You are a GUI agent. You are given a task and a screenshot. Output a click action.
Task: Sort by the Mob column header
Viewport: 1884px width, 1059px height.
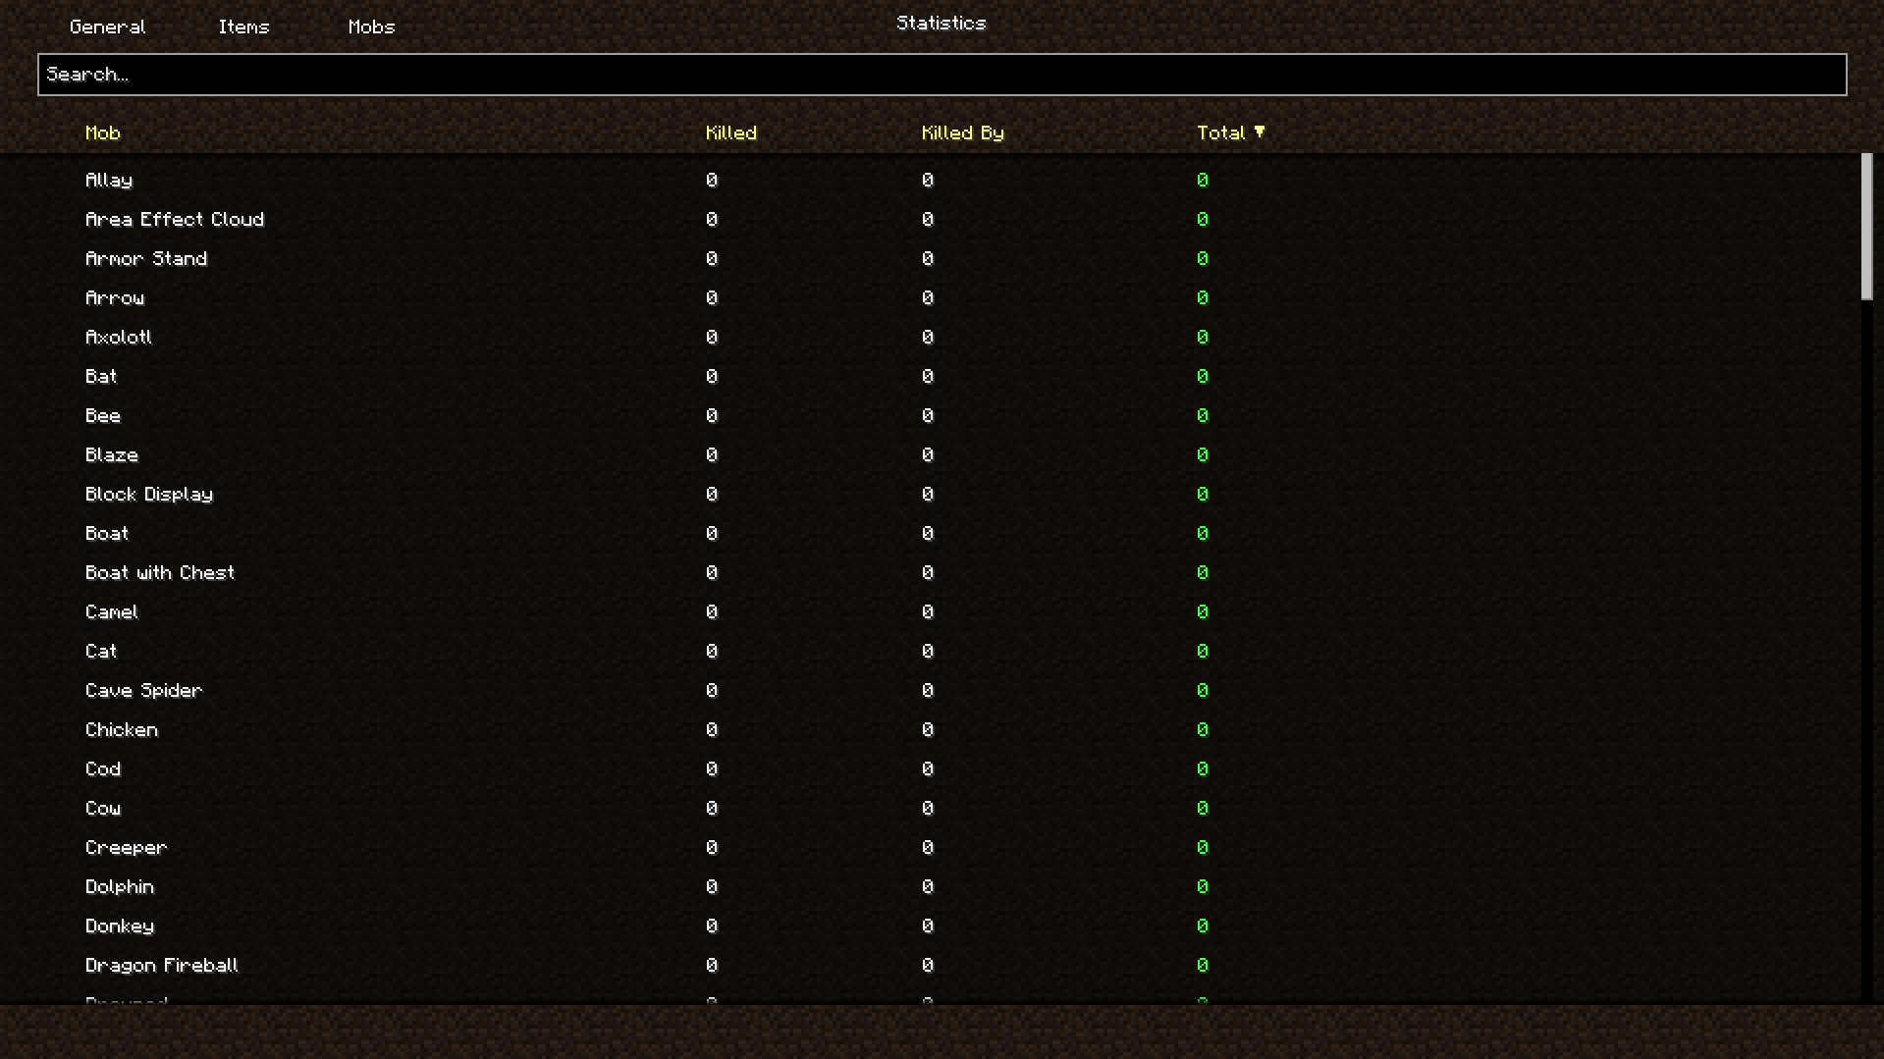tap(102, 132)
